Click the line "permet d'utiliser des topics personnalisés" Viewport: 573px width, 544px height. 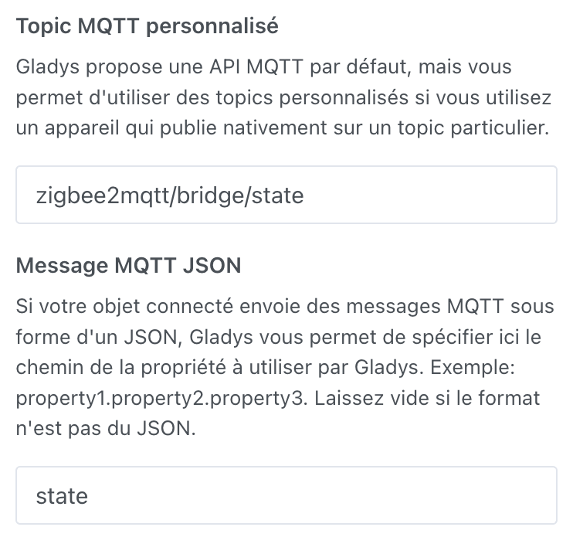283,97
